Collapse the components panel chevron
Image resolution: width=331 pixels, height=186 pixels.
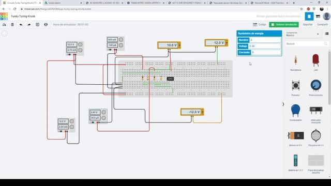coord(283,104)
